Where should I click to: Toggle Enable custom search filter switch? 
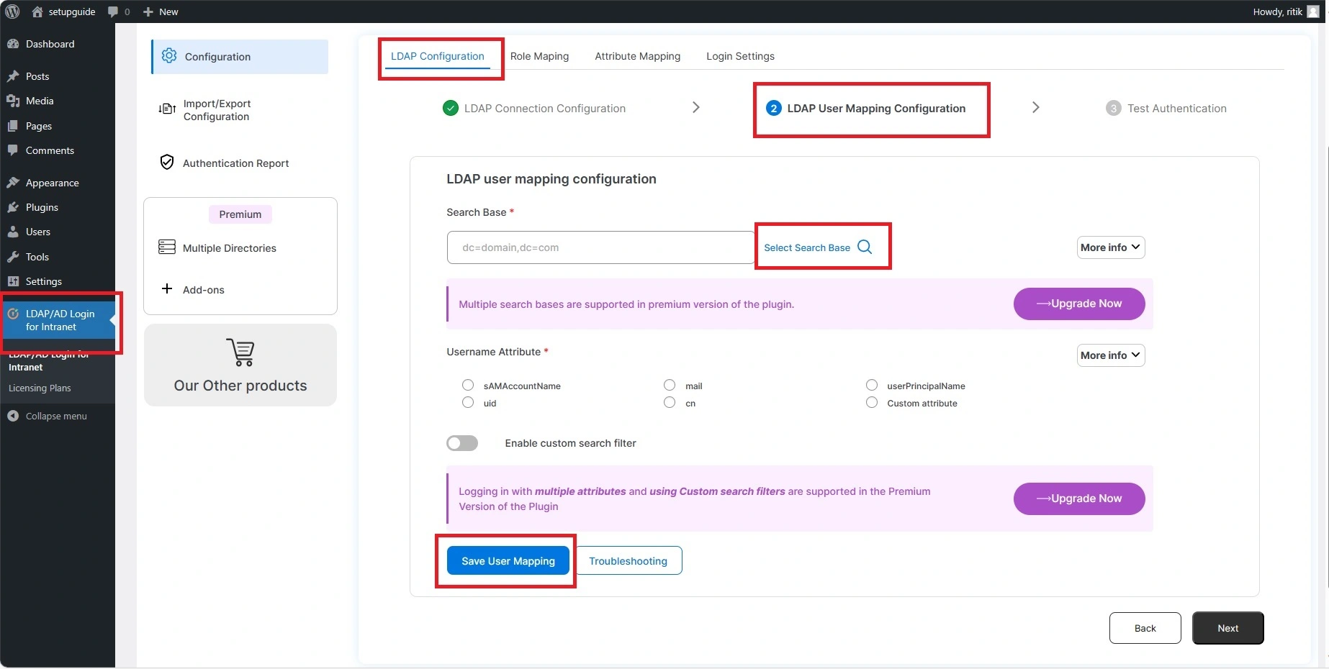(462, 443)
